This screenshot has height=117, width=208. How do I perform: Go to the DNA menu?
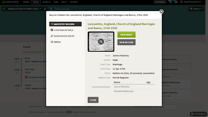56,2
